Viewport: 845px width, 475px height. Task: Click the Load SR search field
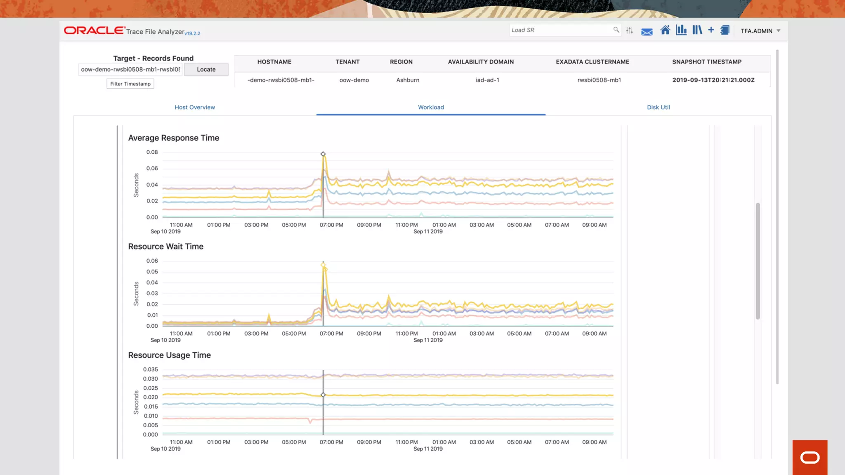(x=560, y=30)
